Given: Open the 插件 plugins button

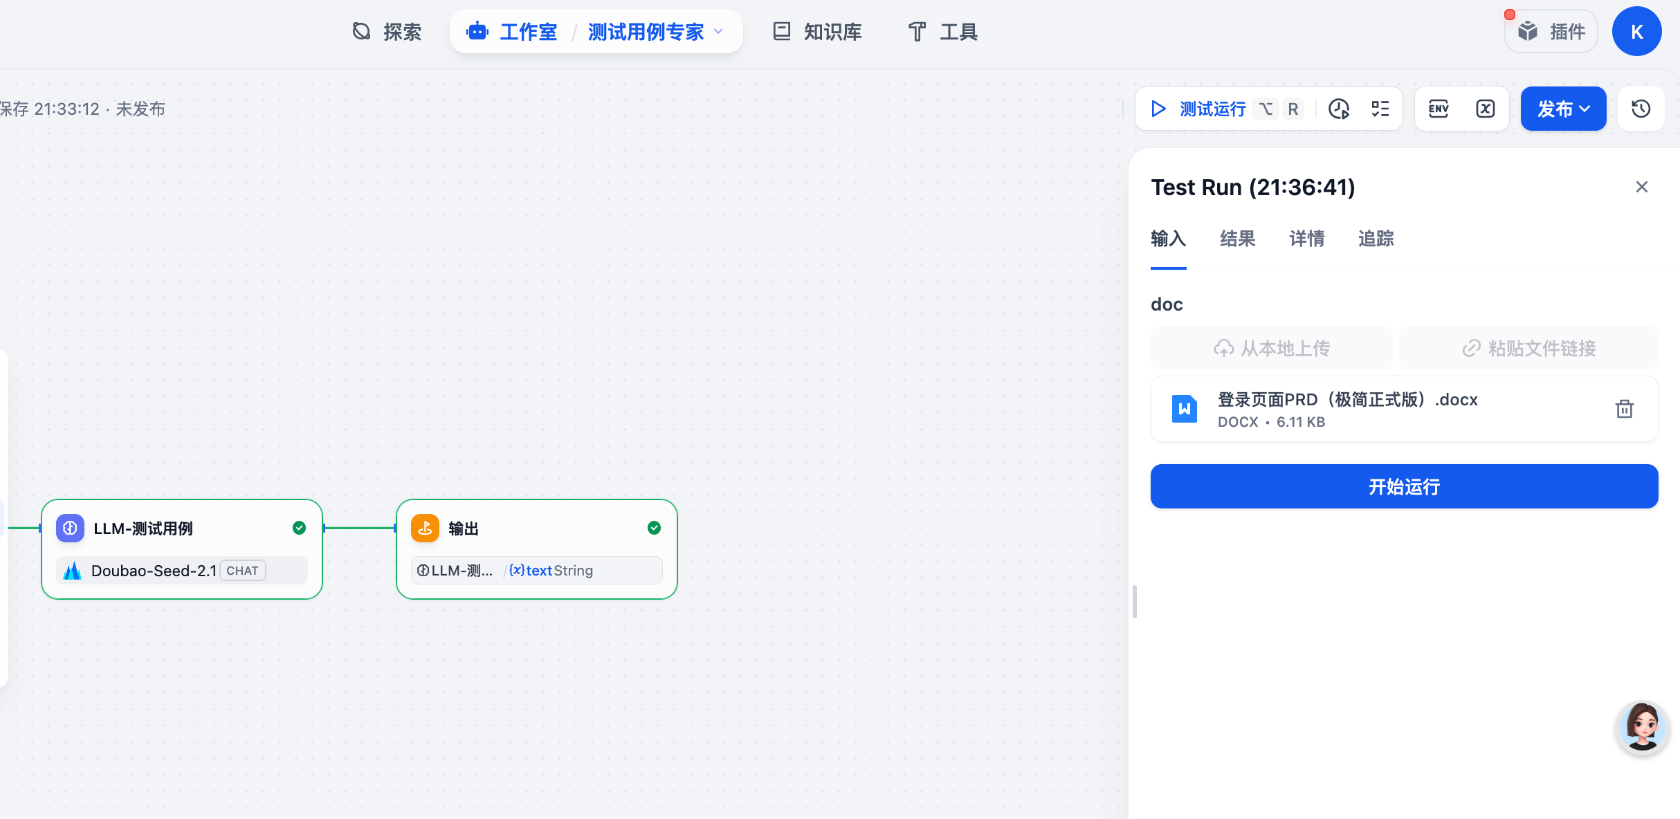Looking at the screenshot, I should pyautogui.click(x=1551, y=32).
